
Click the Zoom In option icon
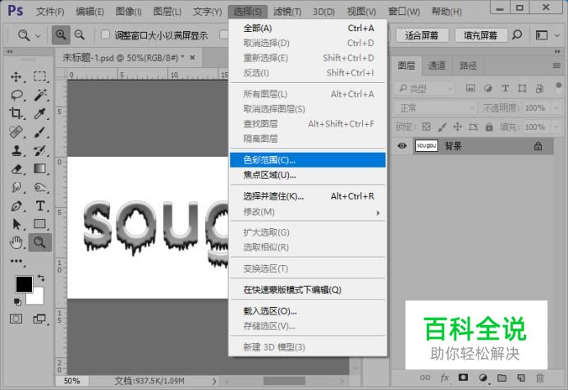click(61, 34)
